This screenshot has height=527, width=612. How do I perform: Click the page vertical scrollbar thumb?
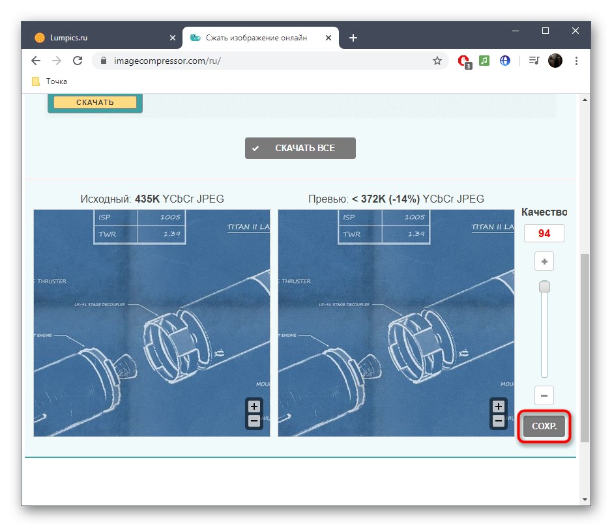[x=585, y=348]
